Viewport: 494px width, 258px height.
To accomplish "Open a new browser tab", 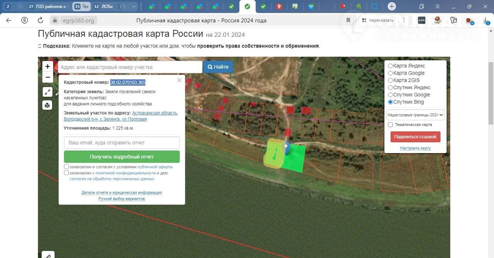I will 392,7.
